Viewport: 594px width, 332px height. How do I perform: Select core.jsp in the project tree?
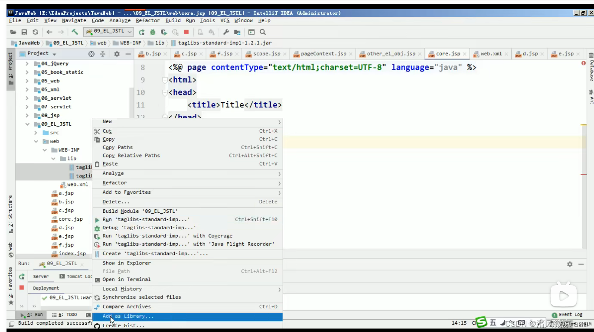click(x=67, y=219)
